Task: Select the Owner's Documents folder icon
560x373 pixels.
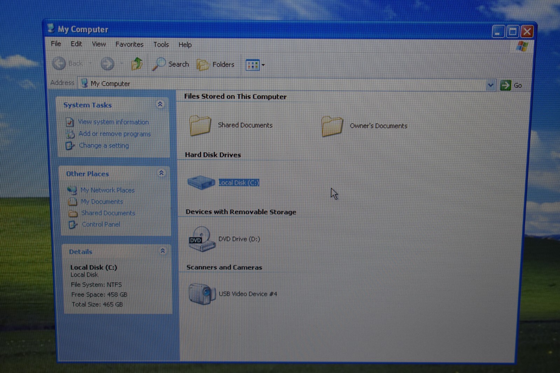Action: pyautogui.click(x=332, y=126)
